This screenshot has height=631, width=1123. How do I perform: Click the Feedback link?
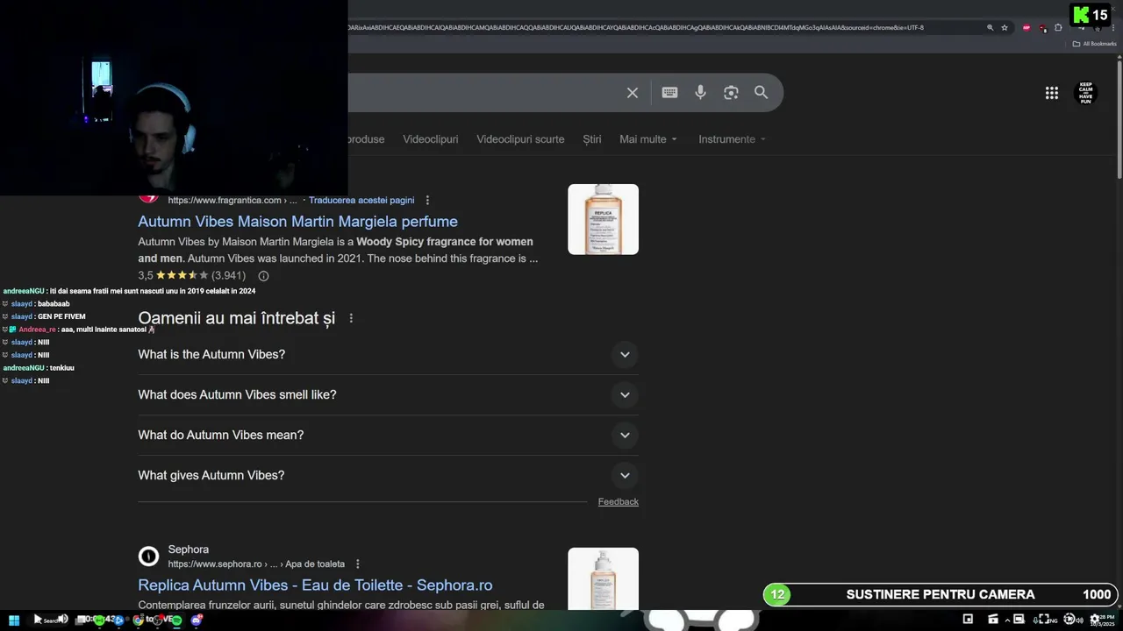click(x=618, y=501)
